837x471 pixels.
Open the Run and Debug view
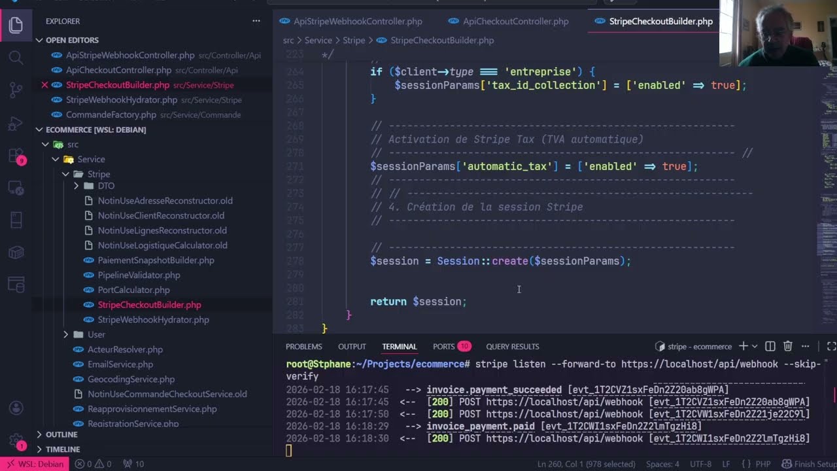pos(16,123)
